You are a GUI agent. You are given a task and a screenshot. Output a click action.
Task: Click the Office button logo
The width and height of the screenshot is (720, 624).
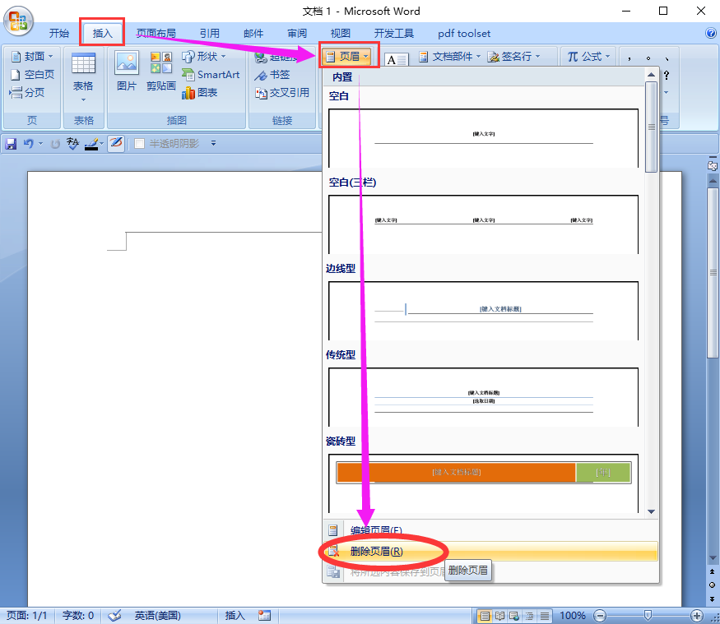tap(18, 21)
